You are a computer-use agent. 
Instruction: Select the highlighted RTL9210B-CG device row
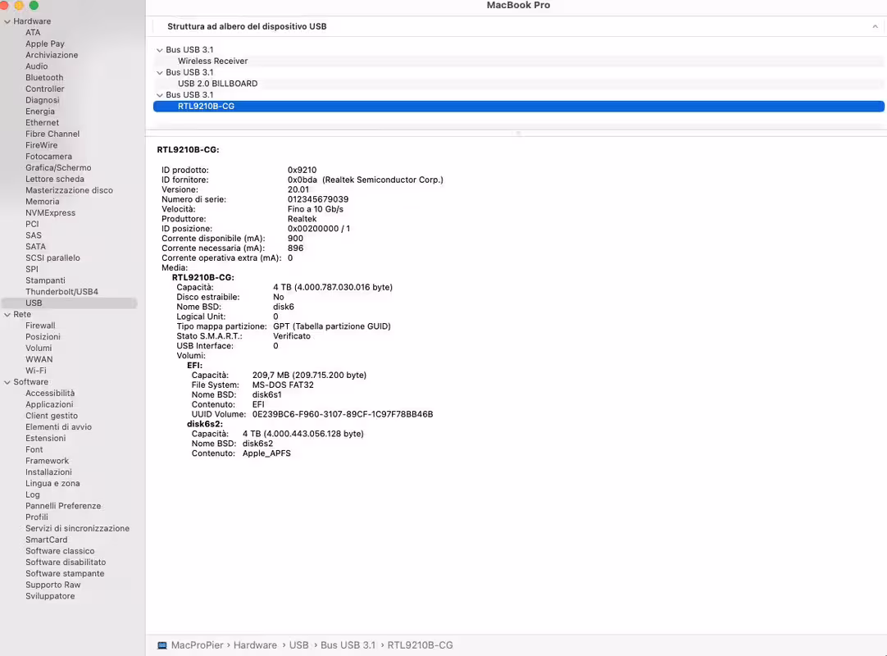(x=518, y=107)
